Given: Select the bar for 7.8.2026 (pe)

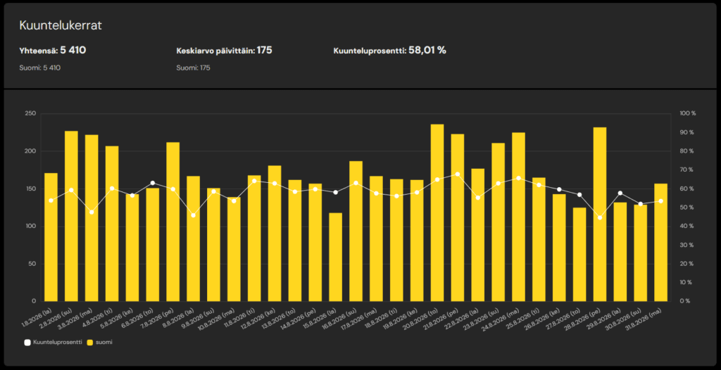Looking at the screenshot, I should tap(173, 222).
